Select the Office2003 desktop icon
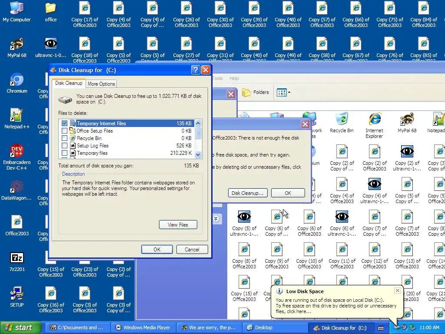 [17, 226]
